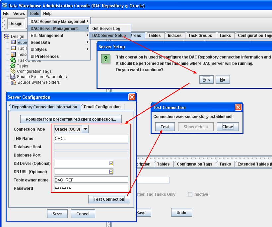This screenshot has width=272, height=227.
Task: Open the upper Configuration Tags tab
Action: 254,36
